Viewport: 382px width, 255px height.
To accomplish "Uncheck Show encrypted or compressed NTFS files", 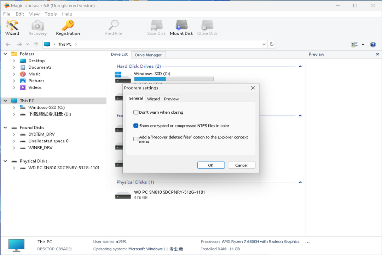I will click(136, 126).
